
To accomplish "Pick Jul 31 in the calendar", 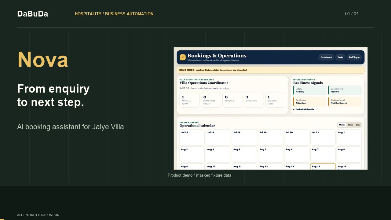I will (323, 137).
